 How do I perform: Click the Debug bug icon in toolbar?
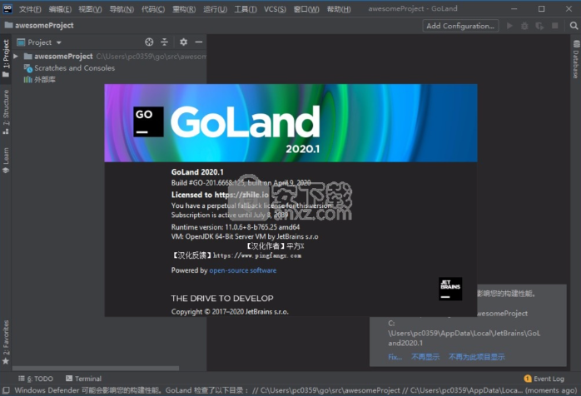pos(525,26)
